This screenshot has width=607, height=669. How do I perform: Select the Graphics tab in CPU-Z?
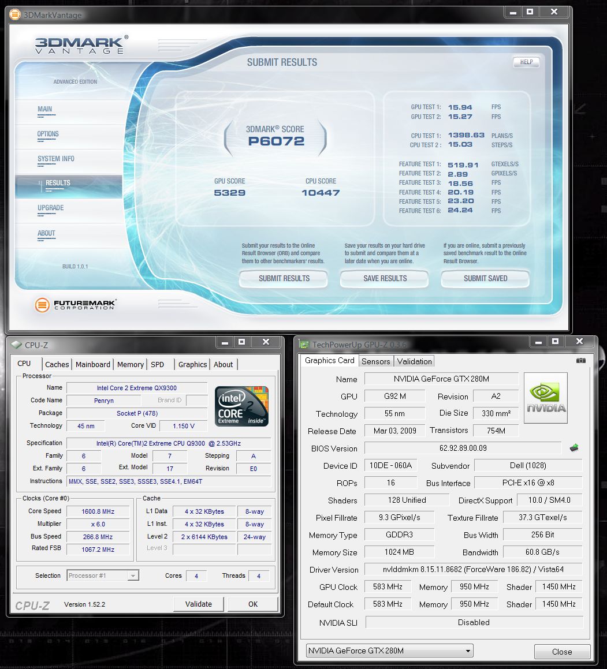click(192, 364)
